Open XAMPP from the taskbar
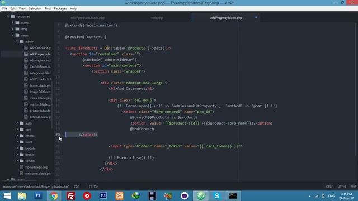Screen dimensions: 358x201 coord(119,196)
